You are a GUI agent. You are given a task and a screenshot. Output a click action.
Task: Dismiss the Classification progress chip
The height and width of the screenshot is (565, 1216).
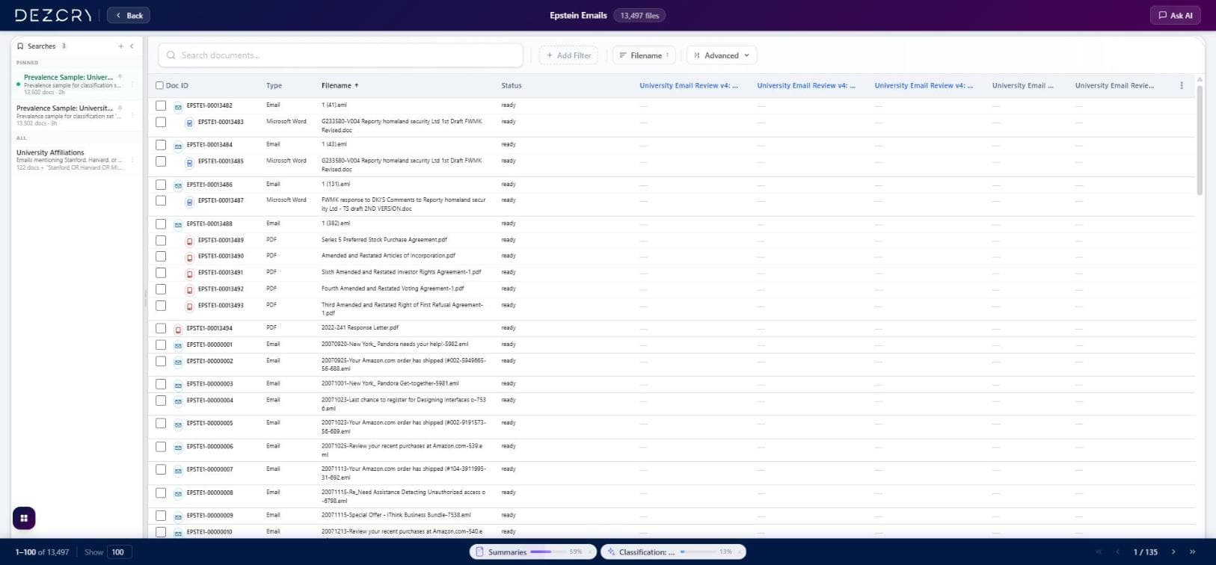tap(739, 552)
